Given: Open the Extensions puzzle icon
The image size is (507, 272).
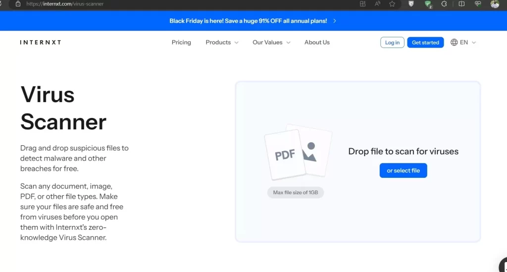Looking at the screenshot, I should (444, 4).
